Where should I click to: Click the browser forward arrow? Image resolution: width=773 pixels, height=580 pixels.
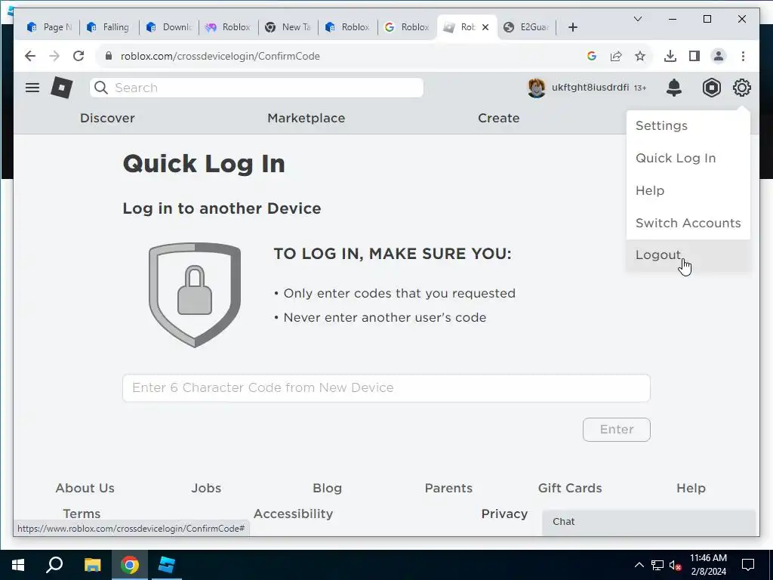click(x=54, y=56)
